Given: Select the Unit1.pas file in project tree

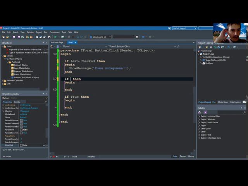Looking at the screenshot, I should point(209,63).
